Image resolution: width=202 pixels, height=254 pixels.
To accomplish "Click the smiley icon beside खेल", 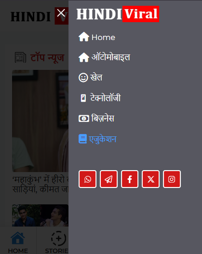I will point(83,78).
